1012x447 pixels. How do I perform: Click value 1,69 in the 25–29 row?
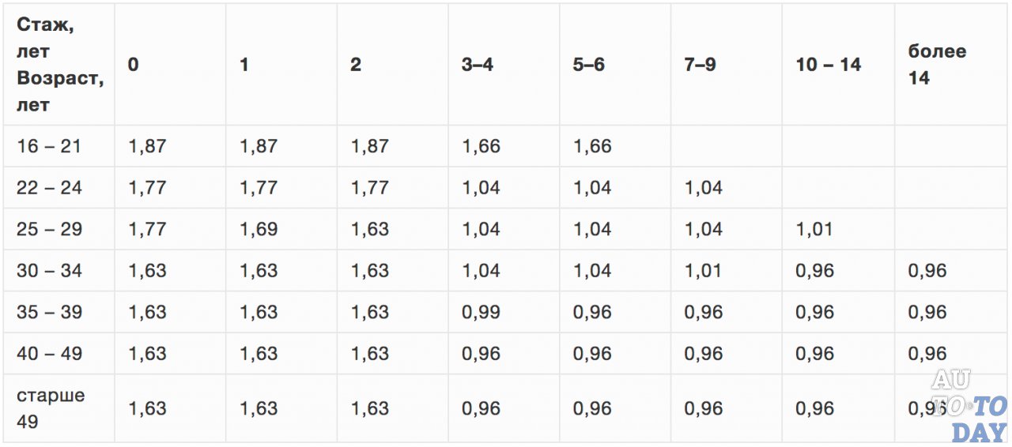click(x=259, y=229)
